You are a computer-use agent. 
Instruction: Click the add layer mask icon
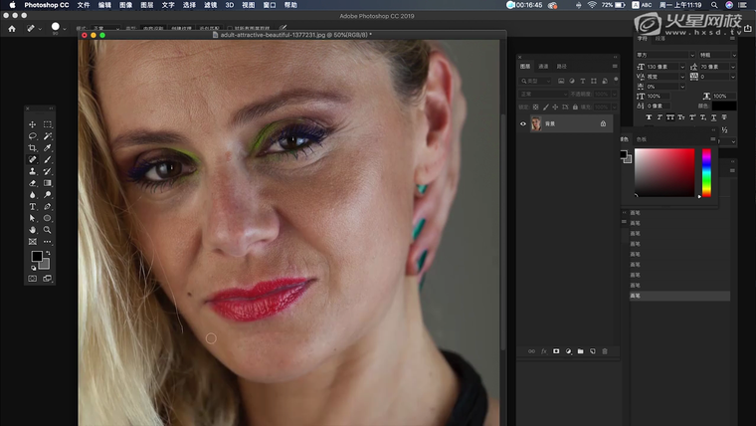[x=556, y=351]
